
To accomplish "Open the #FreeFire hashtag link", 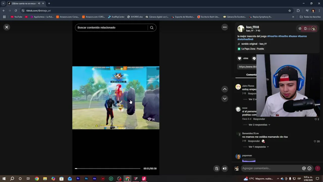I will click(273, 36).
